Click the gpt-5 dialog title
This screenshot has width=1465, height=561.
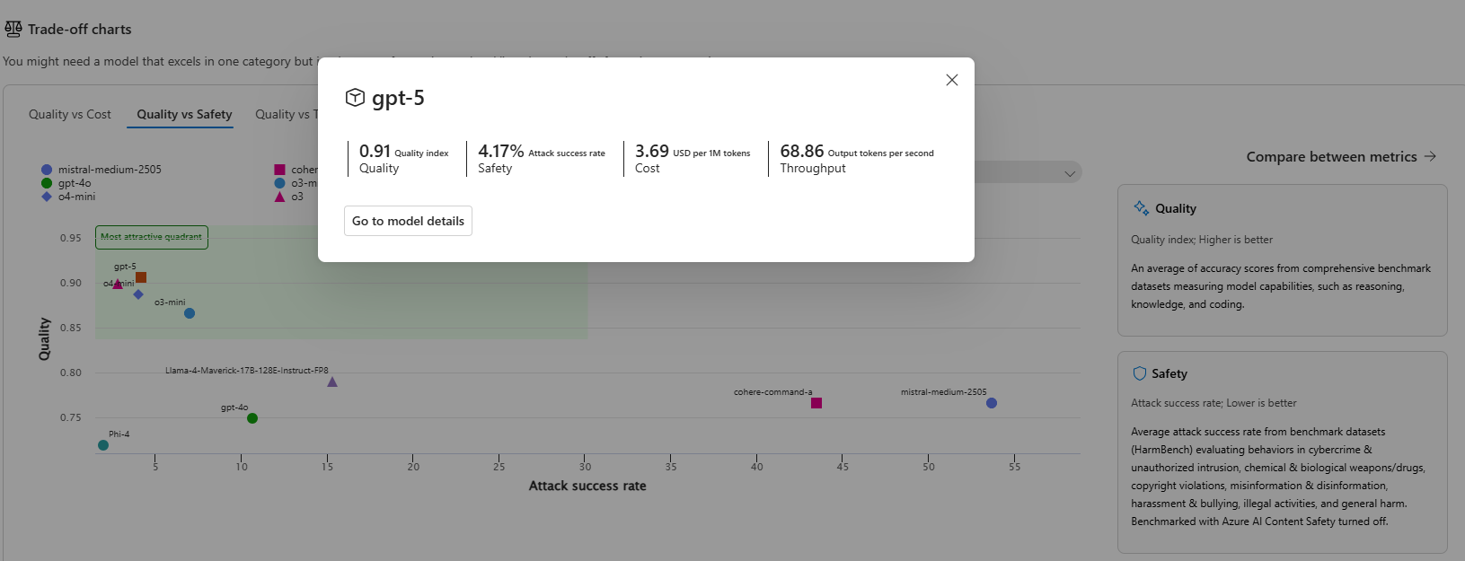pos(398,98)
